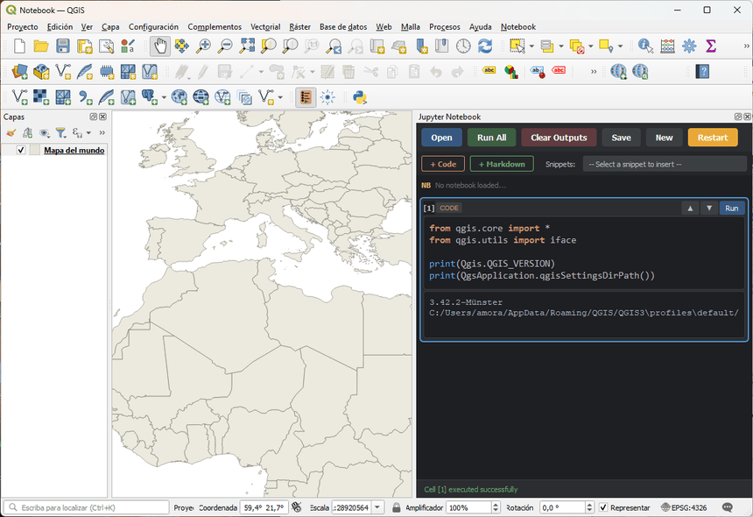Click the Zoom Full extent icon
The width and height of the screenshot is (753, 517).
(247, 46)
